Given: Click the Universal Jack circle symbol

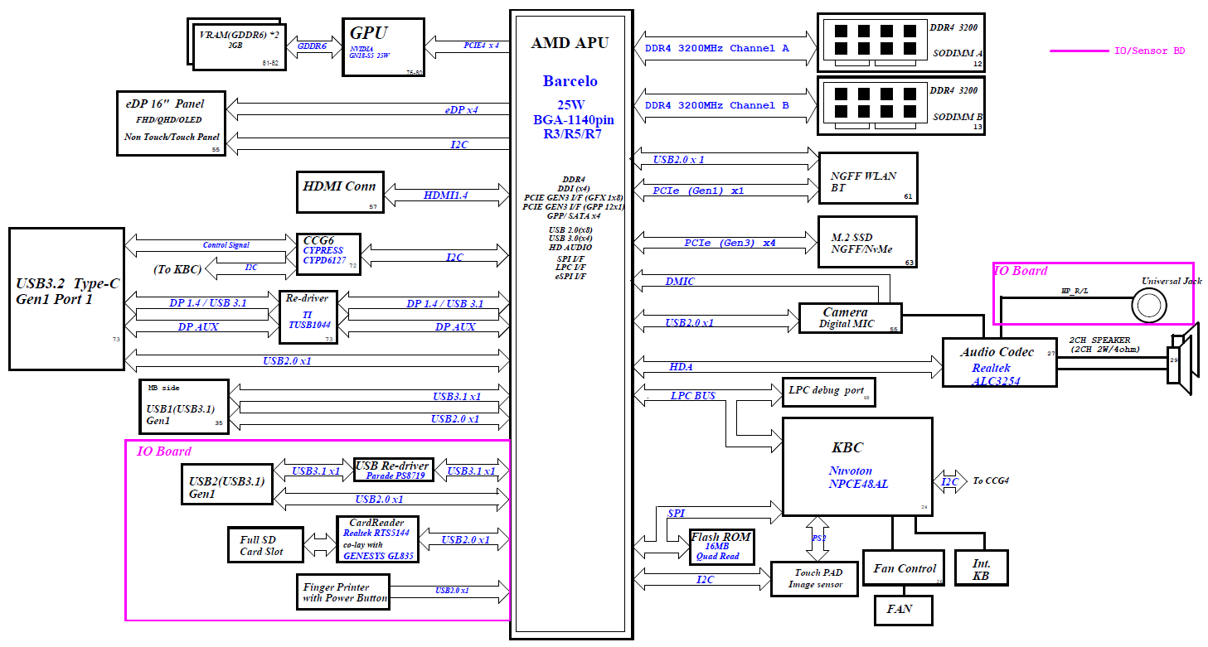Looking at the screenshot, I should point(1149,306).
